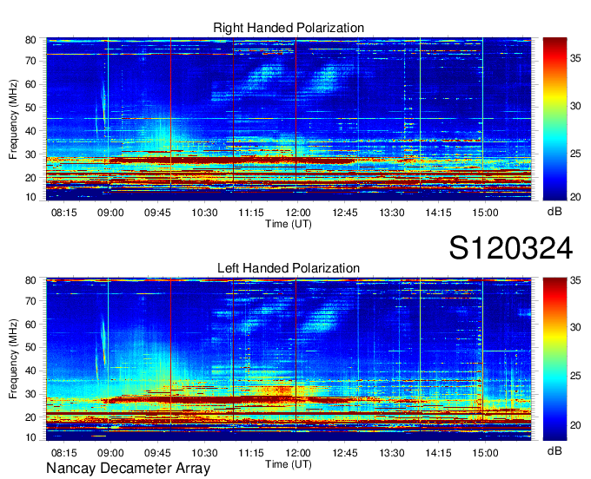Click the 25 label on lower color bar
This screenshot has height=479, width=591.
click(x=575, y=376)
